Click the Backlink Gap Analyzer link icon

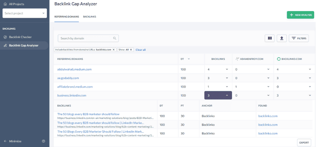tap(5, 46)
